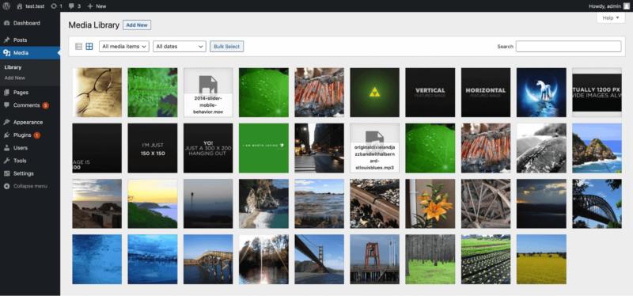Select the Triforce symbol thumbnail

374,93
